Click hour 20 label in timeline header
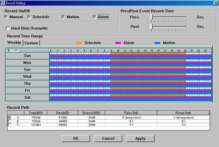This screenshot has height=147, width=219. 185,51
